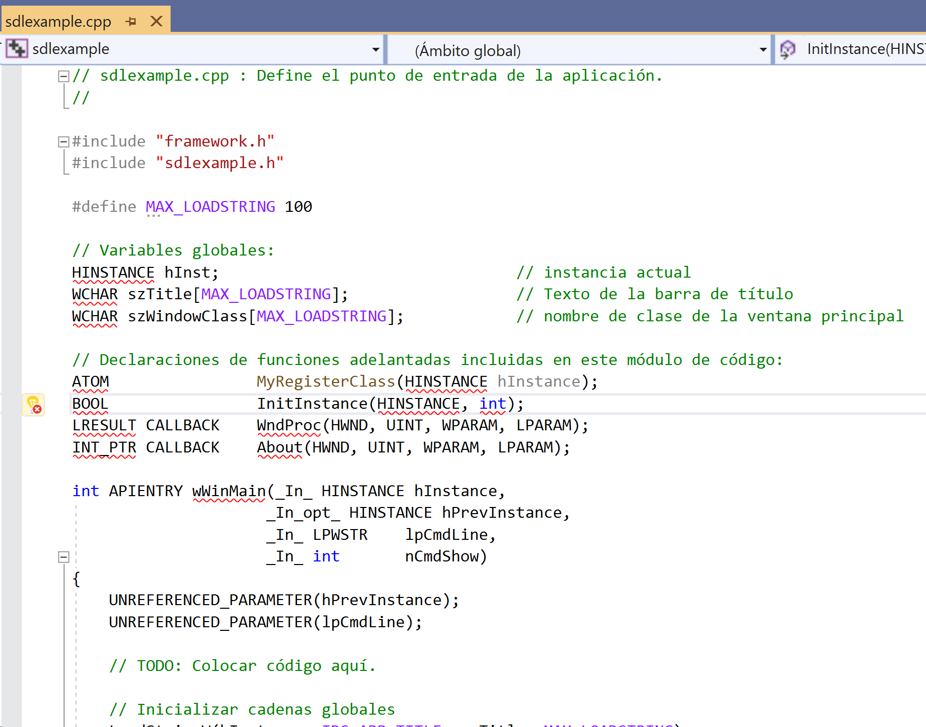Click the BOOL return type

tap(90, 404)
